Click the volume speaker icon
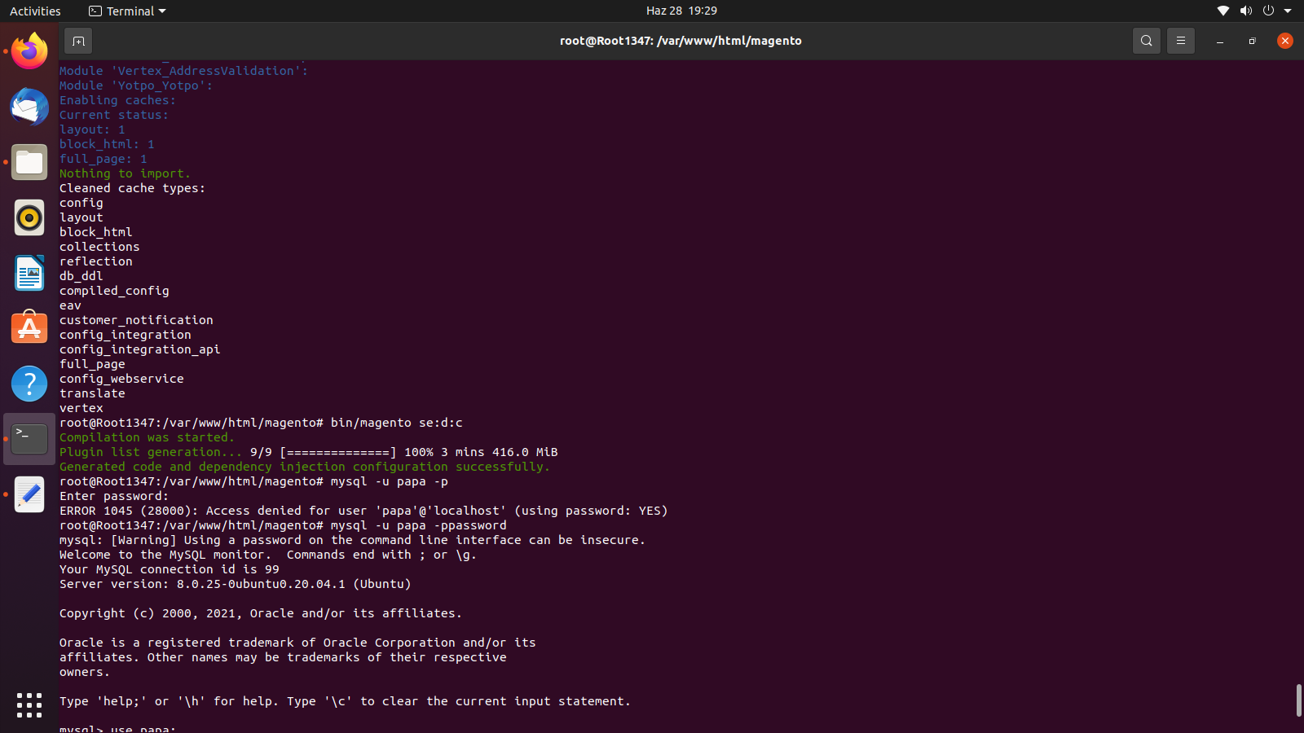This screenshot has height=733, width=1304. point(1245,11)
